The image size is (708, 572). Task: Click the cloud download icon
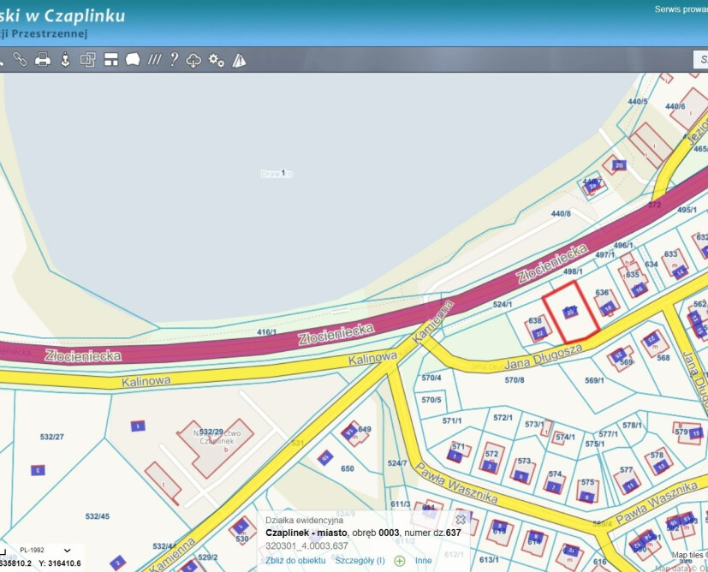[x=194, y=60]
